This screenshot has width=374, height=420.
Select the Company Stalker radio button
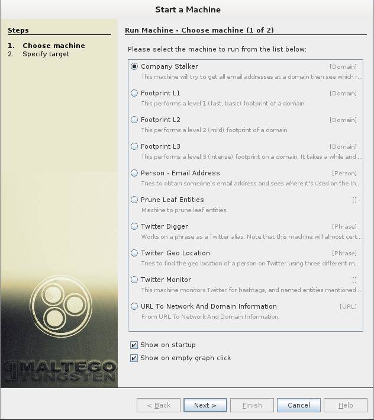pyautogui.click(x=134, y=66)
